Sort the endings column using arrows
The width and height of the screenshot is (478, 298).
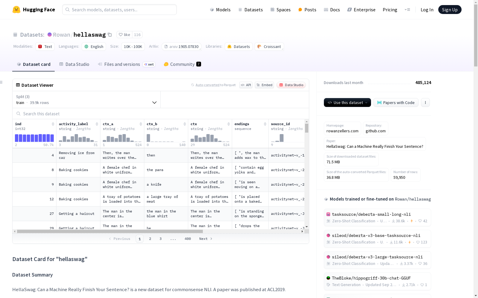click(265, 124)
